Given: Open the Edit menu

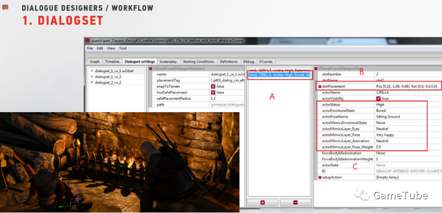Looking at the screenshot, I should [100, 48].
